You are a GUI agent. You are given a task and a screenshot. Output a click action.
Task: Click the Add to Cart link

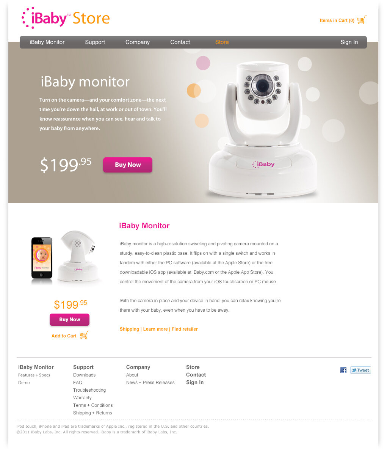(64, 336)
